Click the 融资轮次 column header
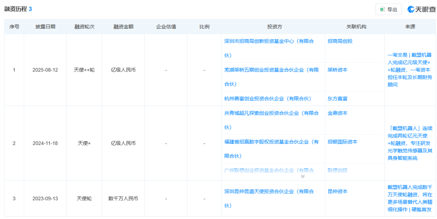 tap(84, 27)
